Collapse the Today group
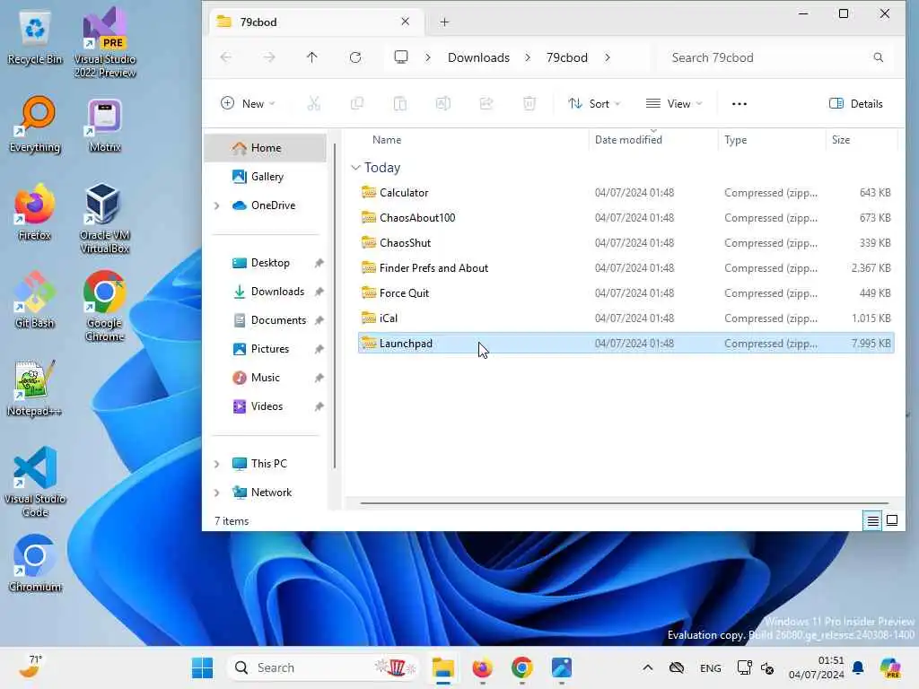 [355, 168]
